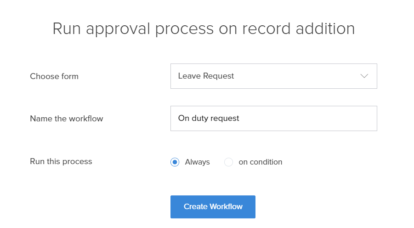The height and width of the screenshot is (228, 414).
Task: Click the 'Run approval process on record addition' heading
Action: [204, 28]
